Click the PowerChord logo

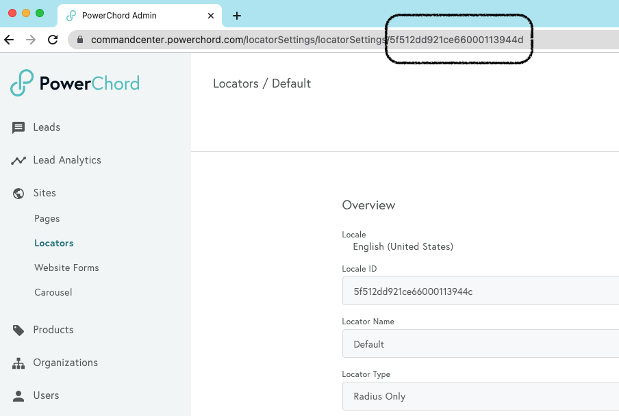[75, 83]
